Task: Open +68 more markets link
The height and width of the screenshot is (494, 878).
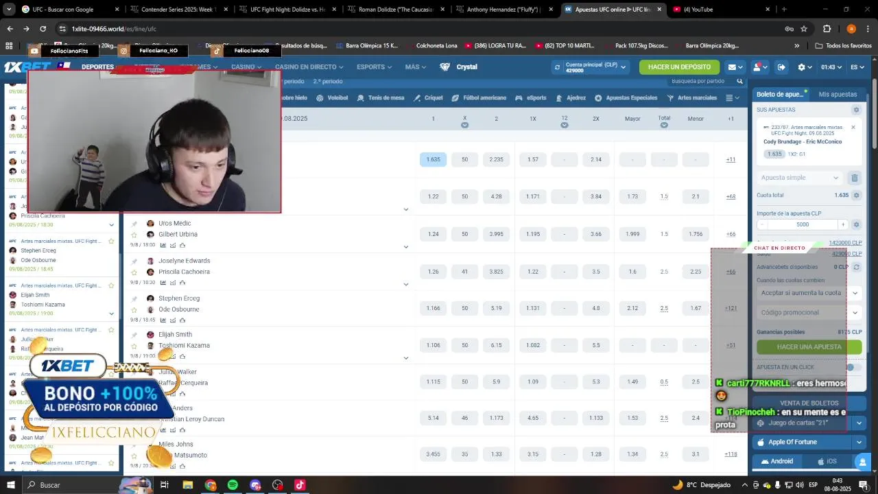Action: 731,197
